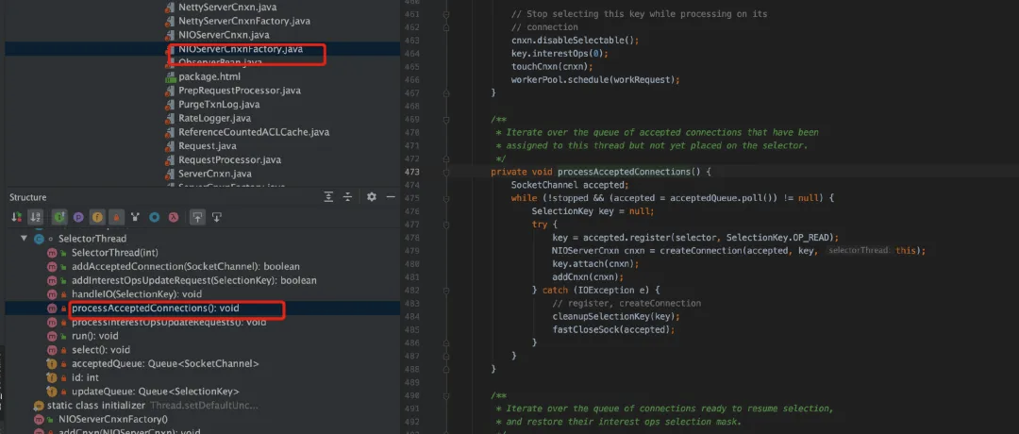Hide the Structure panel with minus icon
The image size is (1019, 434).
[390, 197]
